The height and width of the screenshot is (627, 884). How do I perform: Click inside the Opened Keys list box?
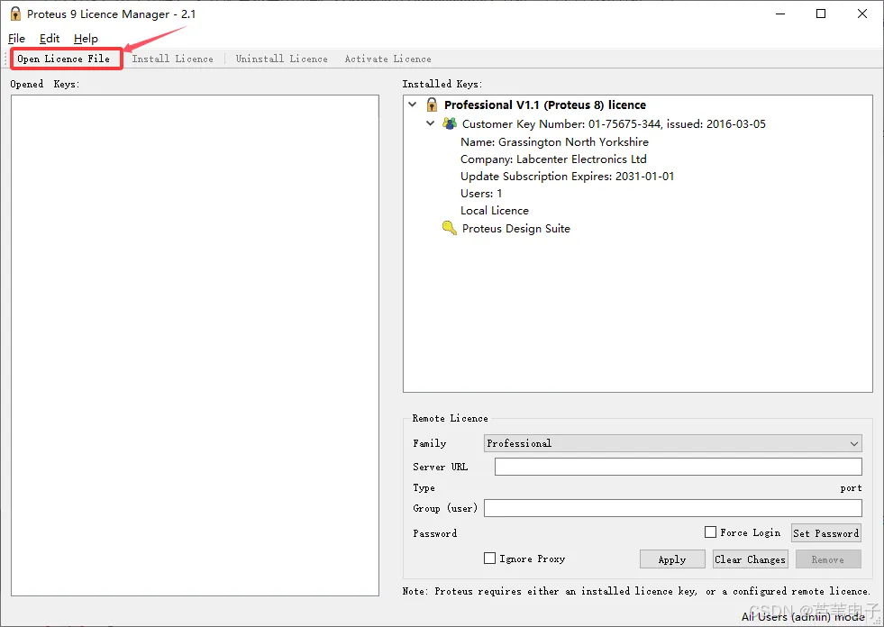195,345
